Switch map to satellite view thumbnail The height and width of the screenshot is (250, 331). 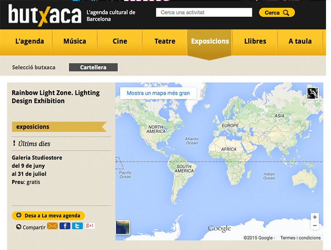pos(123,227)
